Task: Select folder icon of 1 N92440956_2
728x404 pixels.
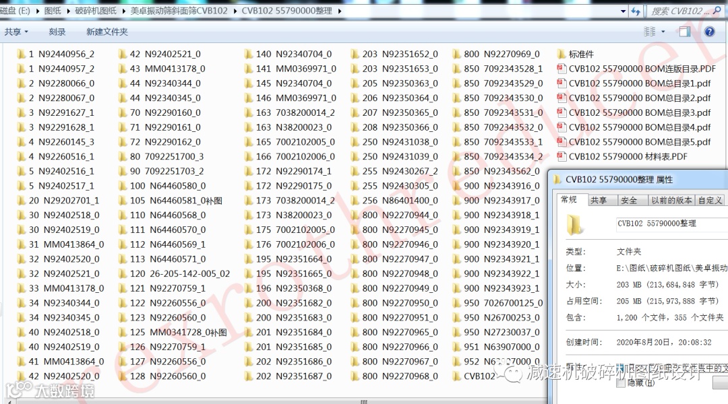Action: pos(21,54)
